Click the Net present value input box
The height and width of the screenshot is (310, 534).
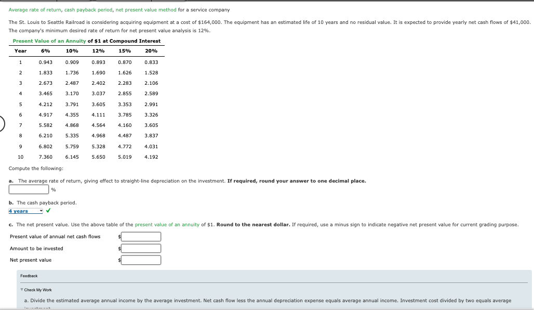[x=141, y=260]
